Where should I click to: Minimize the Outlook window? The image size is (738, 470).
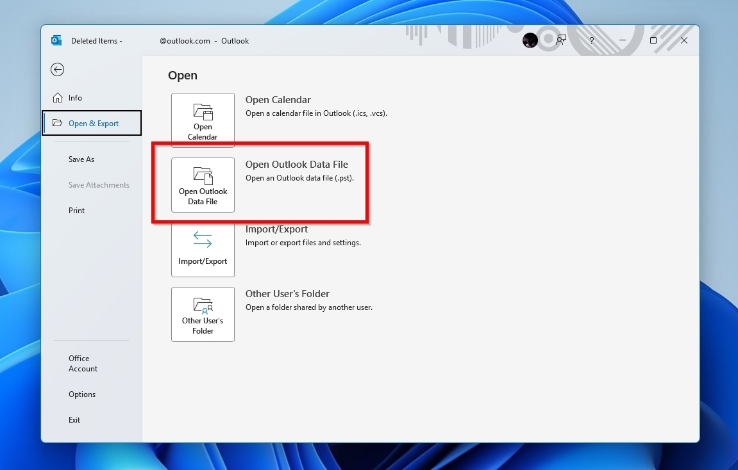622,40
